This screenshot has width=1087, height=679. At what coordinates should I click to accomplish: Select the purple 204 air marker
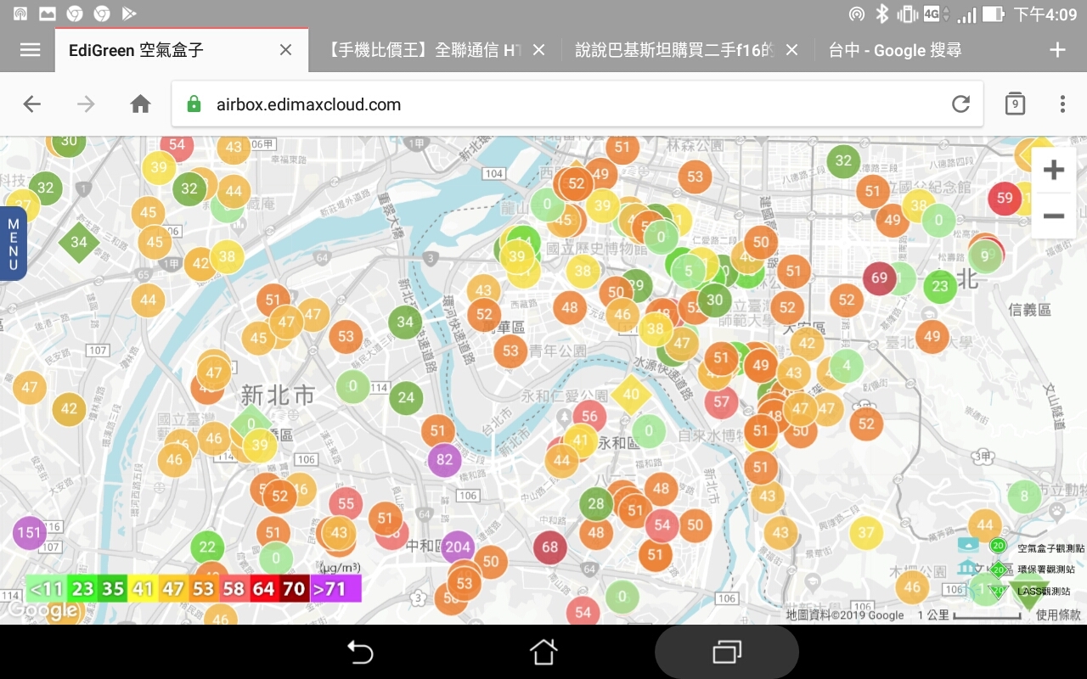458,547
